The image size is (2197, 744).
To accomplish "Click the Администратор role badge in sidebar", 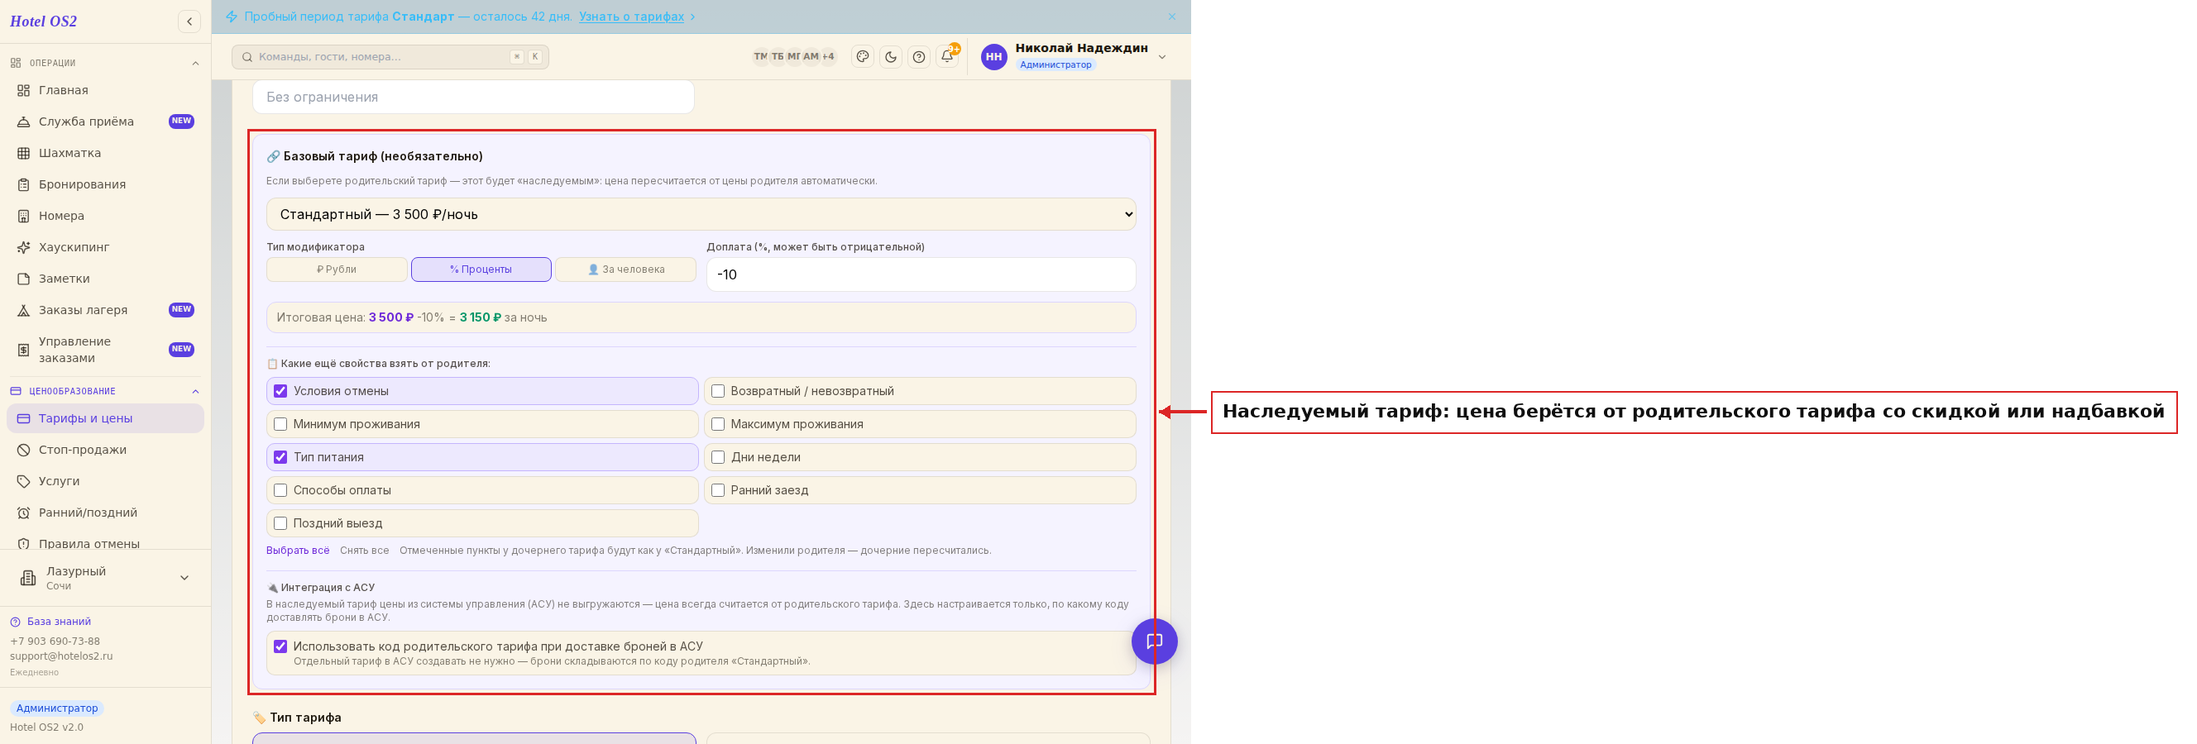I will (x=57, y=708).
